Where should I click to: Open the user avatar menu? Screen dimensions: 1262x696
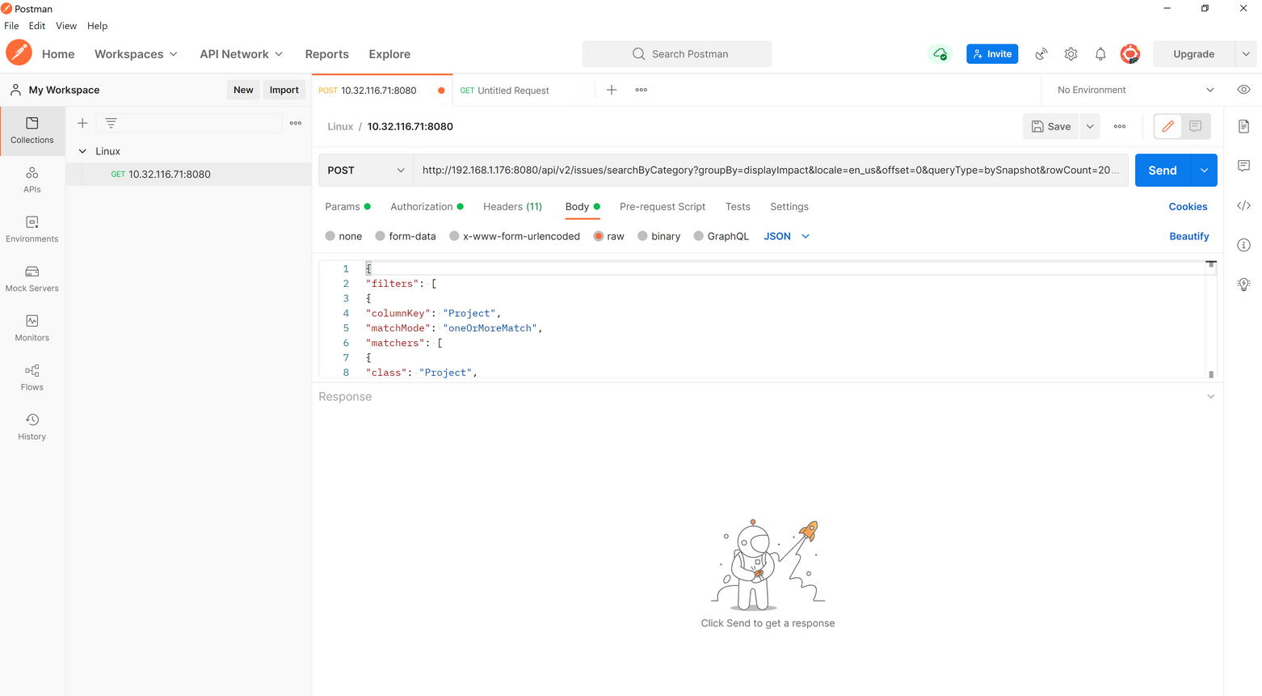1130,54
